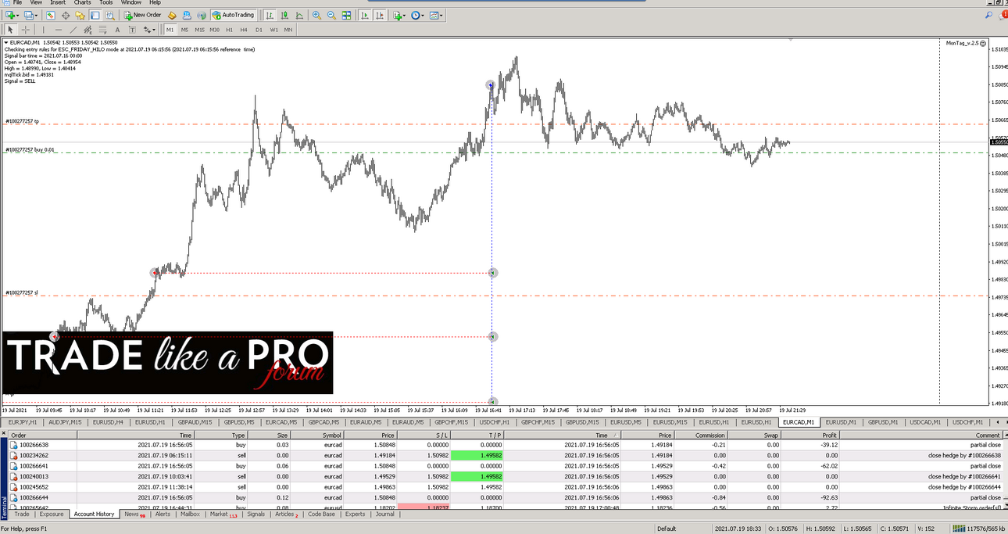Sort by the Order column header
Image resolution: width=1008 pixels, height=534 pixels.
coord(43,435)
